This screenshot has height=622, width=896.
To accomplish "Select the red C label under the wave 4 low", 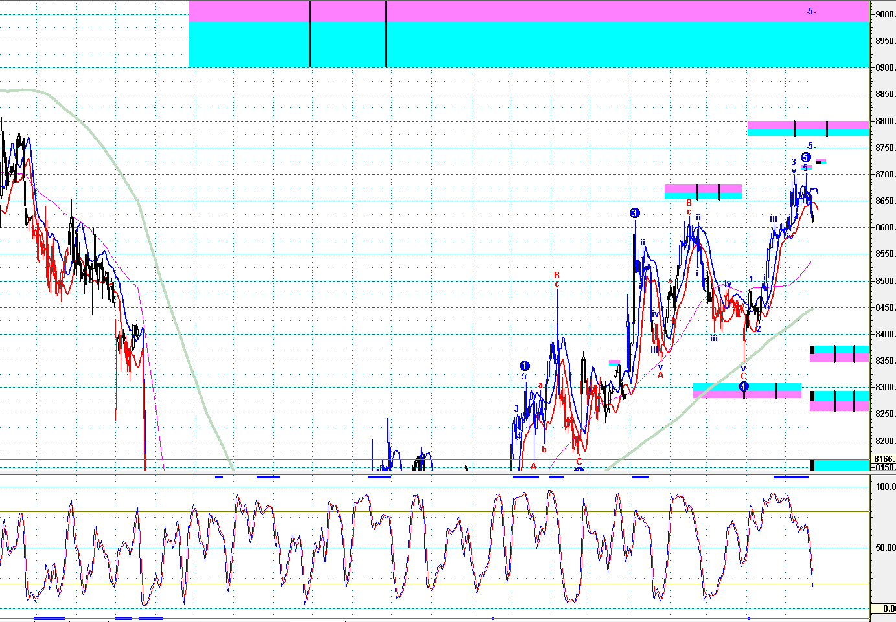I will pos(744,376).
